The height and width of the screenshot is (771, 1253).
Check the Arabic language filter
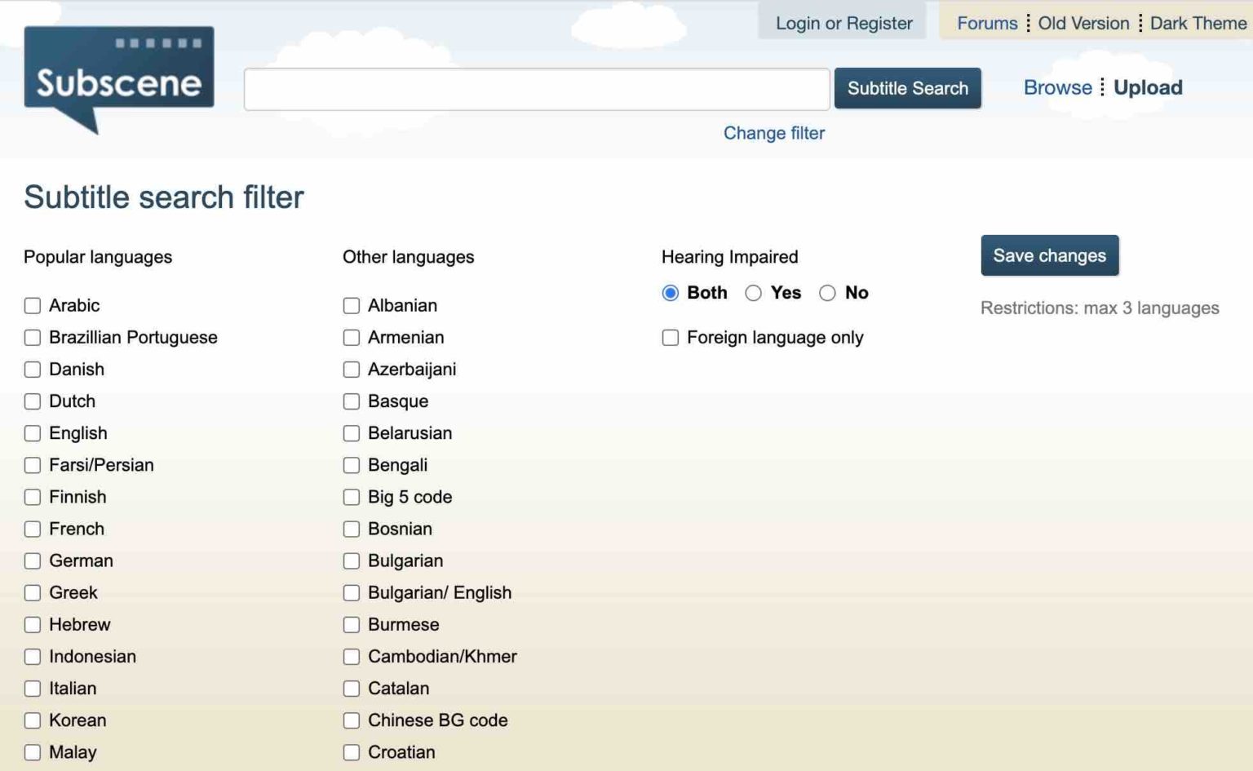click(x=33, y=305)
